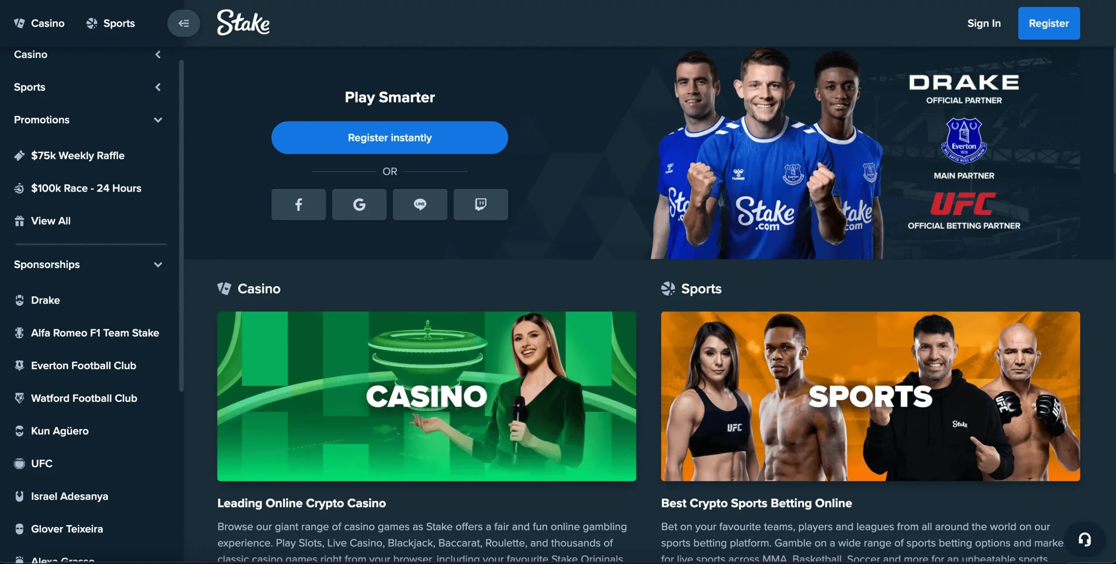
Task: Sign up with the Facebook icon
Action: click(298, 204)
